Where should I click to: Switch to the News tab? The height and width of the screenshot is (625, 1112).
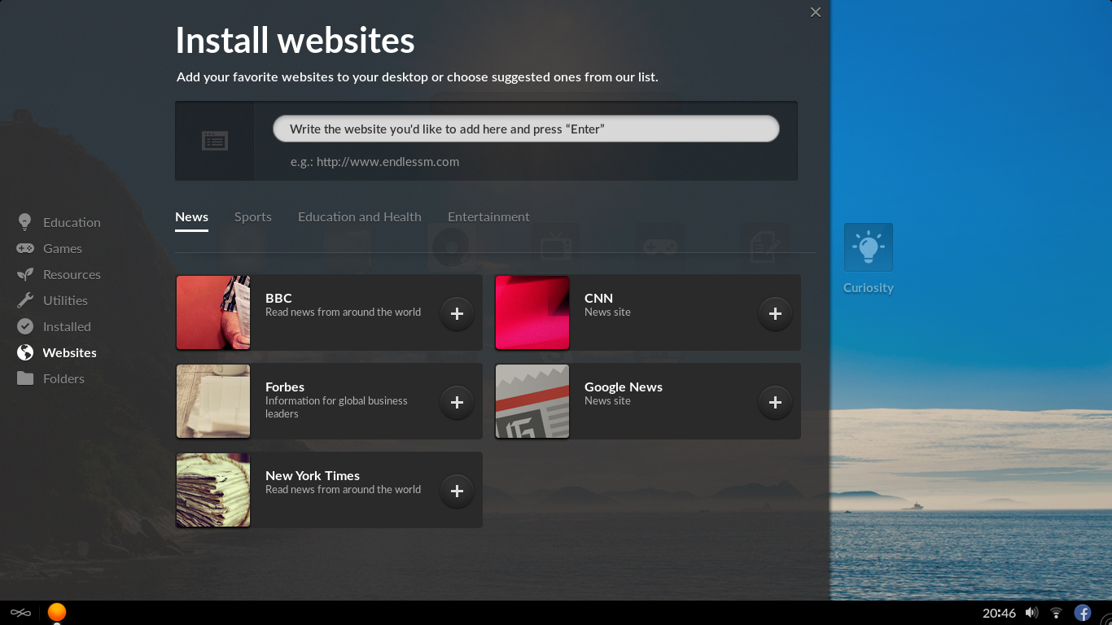(x=191, y=216)
